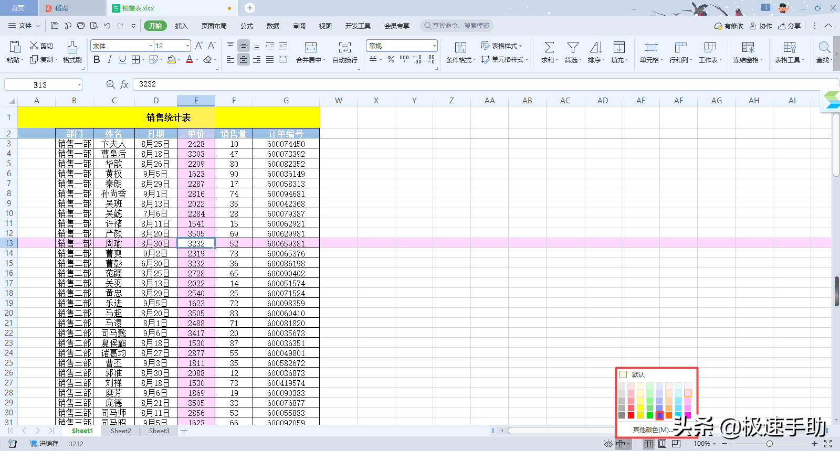Click the Undo arrow icon
This screenshot has height=451, width=840.
tap(107, 25)
